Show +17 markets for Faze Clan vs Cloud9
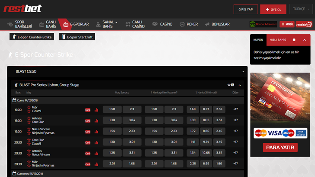 (235, 142)
